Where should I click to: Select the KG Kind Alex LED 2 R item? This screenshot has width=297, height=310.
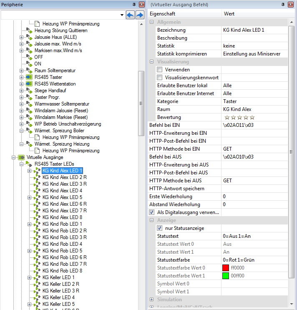click(64, 177)
